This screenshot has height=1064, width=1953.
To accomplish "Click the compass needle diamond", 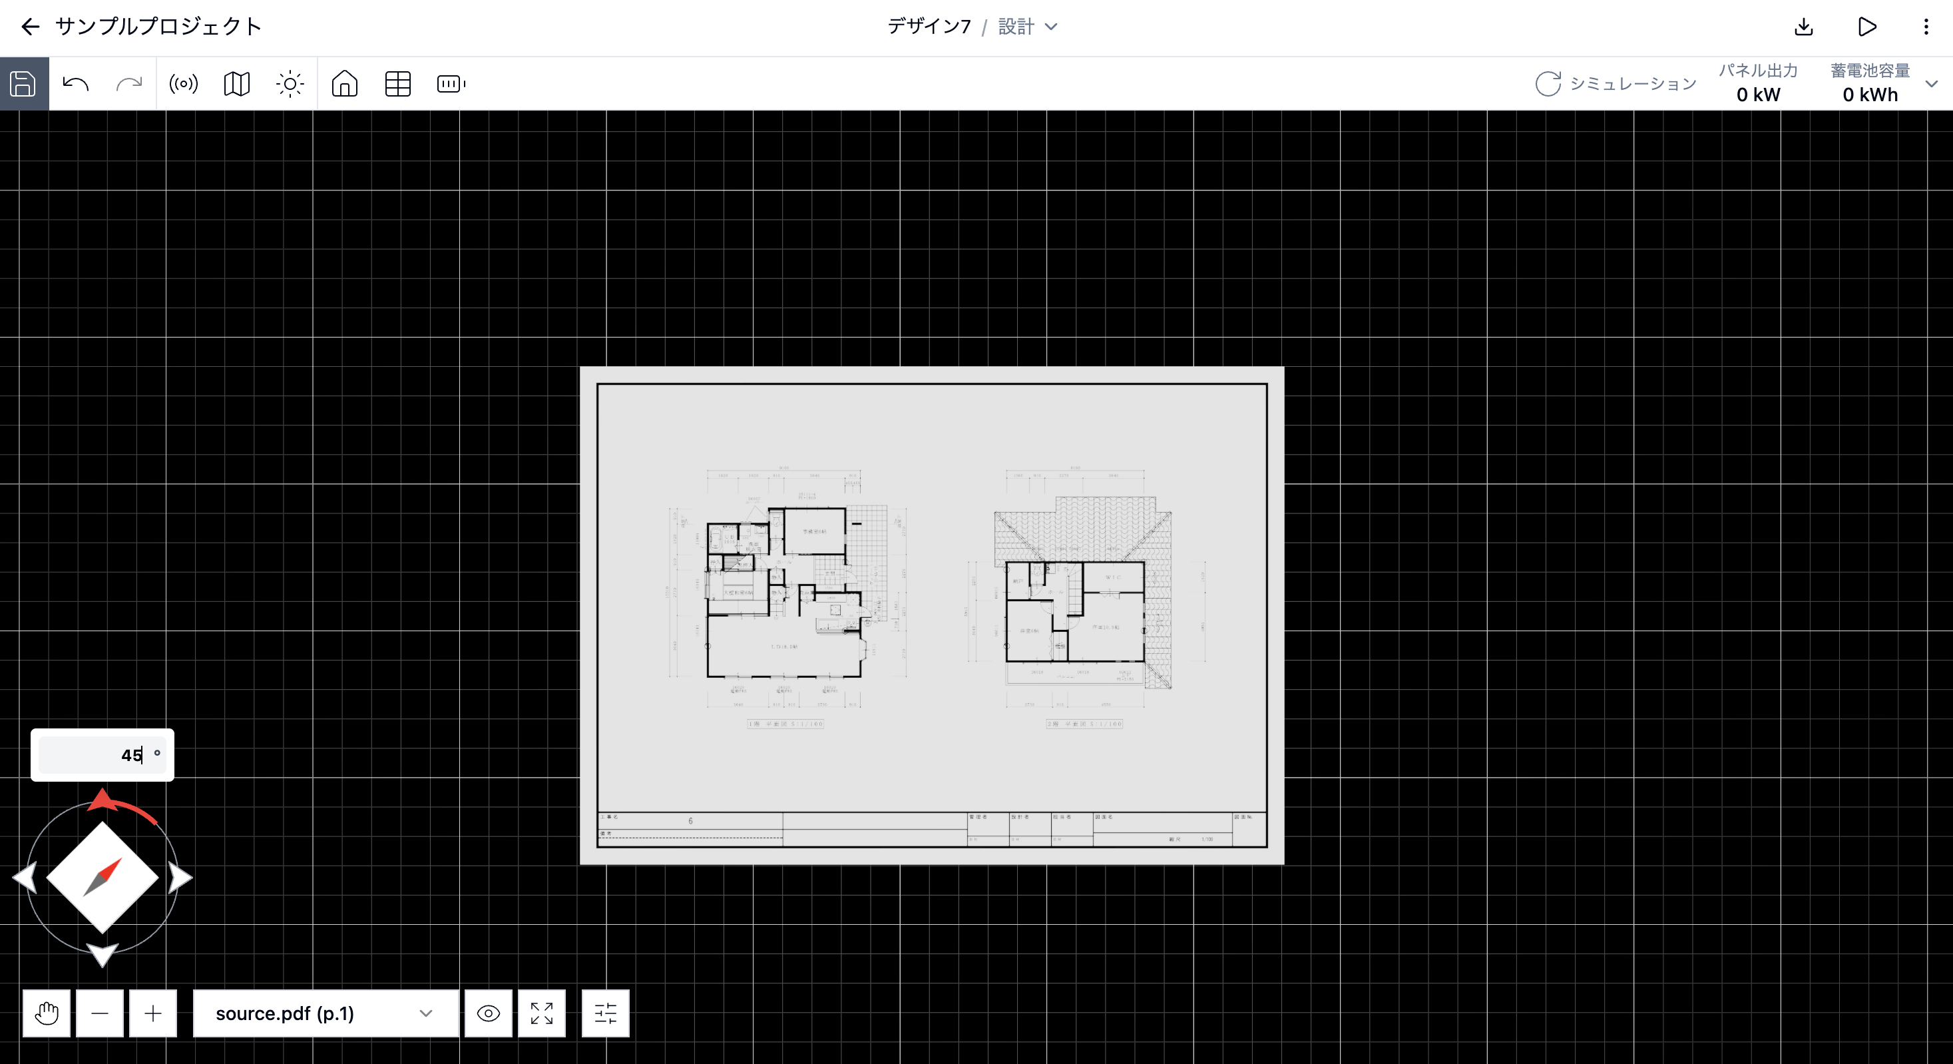I will (x=103, y=878).
